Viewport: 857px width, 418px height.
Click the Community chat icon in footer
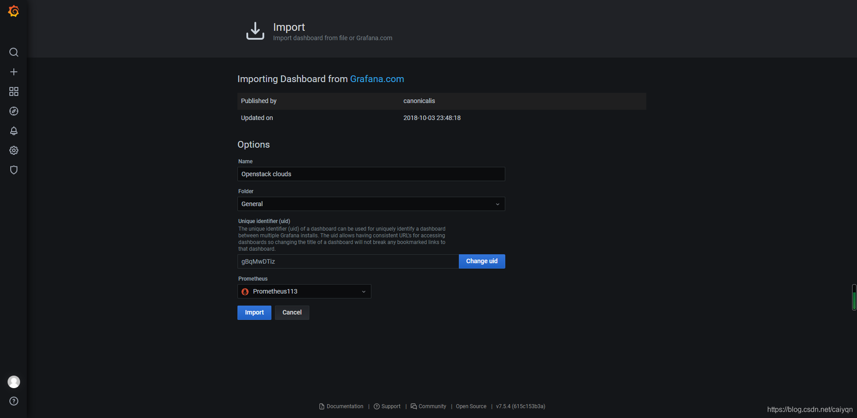(x=414, y=406)
